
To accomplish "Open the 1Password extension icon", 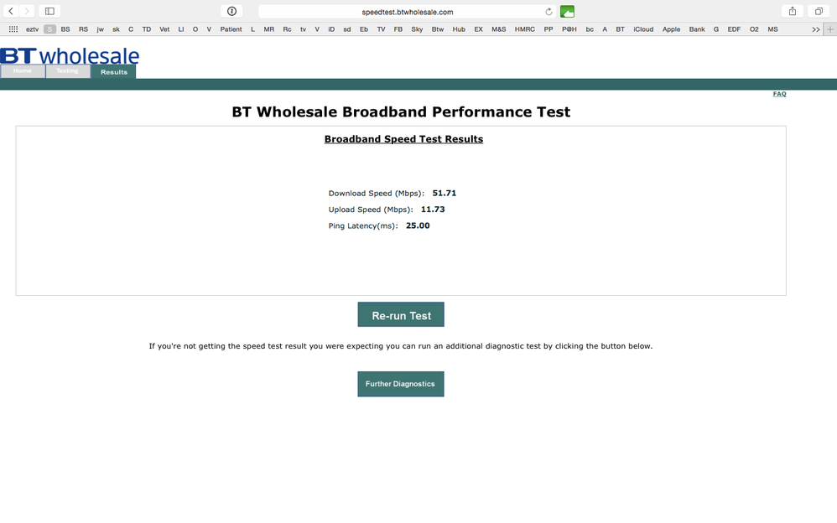I will 231,11.
